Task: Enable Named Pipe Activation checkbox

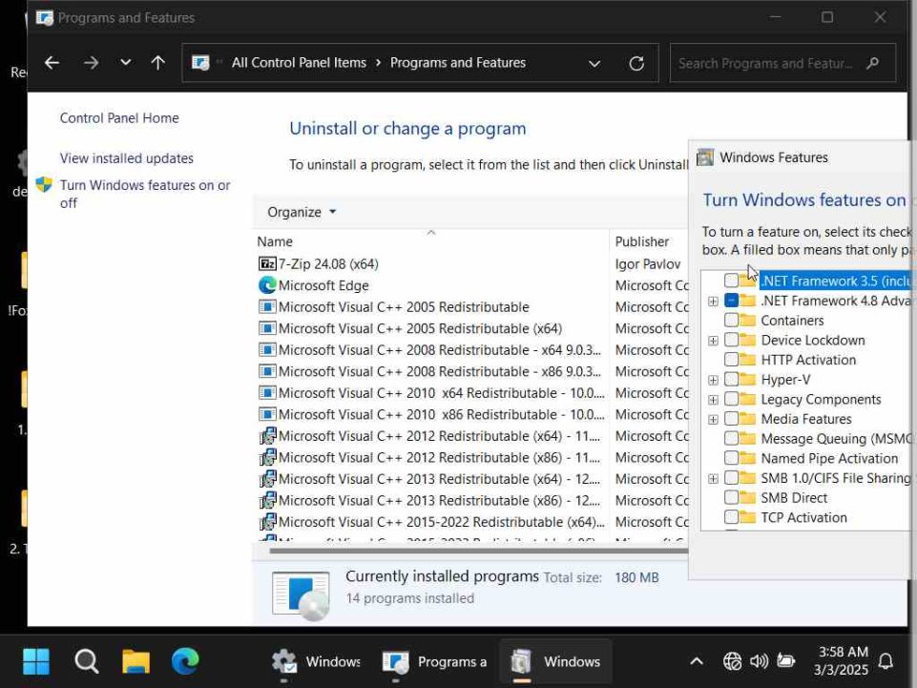Action: [731, 458]
